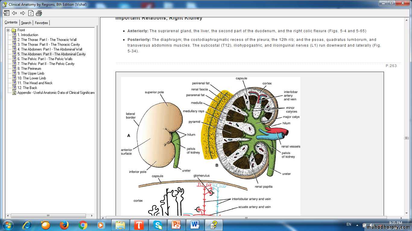The width and height of the screenshot is (412, 231).
Task: Switch to the Favorites tab
Action: [41, 23]
